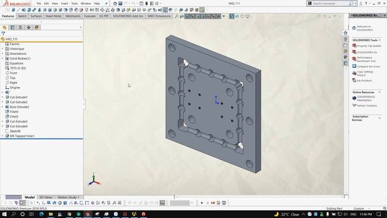This screenshot has width=387, height=218.
Task: Open DimXpertManager crosshair tab icon
Action: point(28,27)
